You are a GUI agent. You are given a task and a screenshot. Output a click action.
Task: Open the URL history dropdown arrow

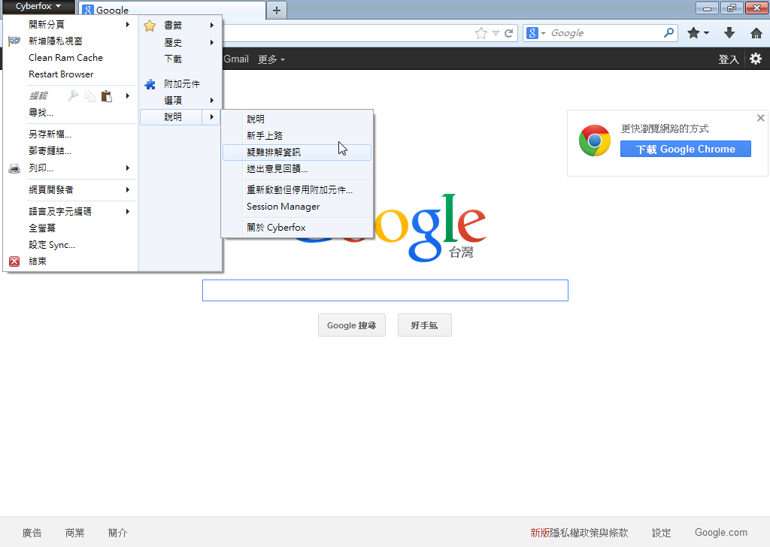click(x=496, y=33)
